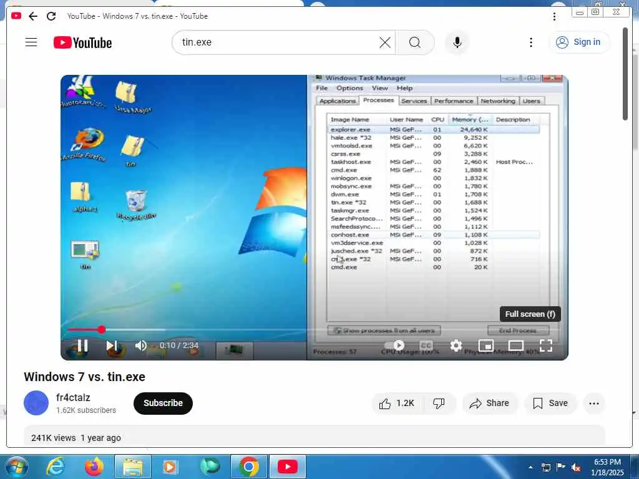Click the Share button
The width and height of the screenshot is (639, 479).
(x=489, y=404)
